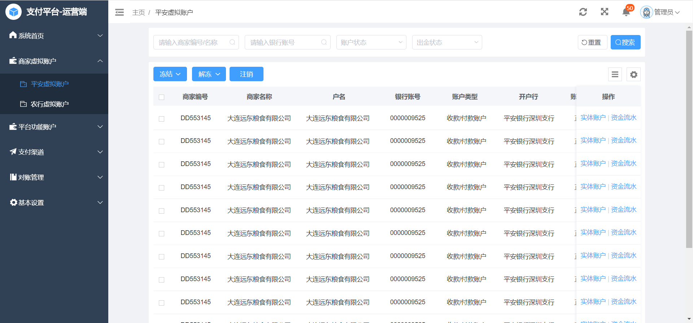This screenshot has height=323, width=693.
Task: Click scrollbar down arrow at bottom right
Action: 689,320
